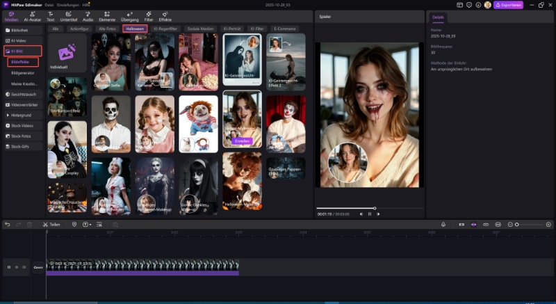Toggle the purple snapping button in timeline
This screenshot has height=304, width=556.
tap(474, 225)
